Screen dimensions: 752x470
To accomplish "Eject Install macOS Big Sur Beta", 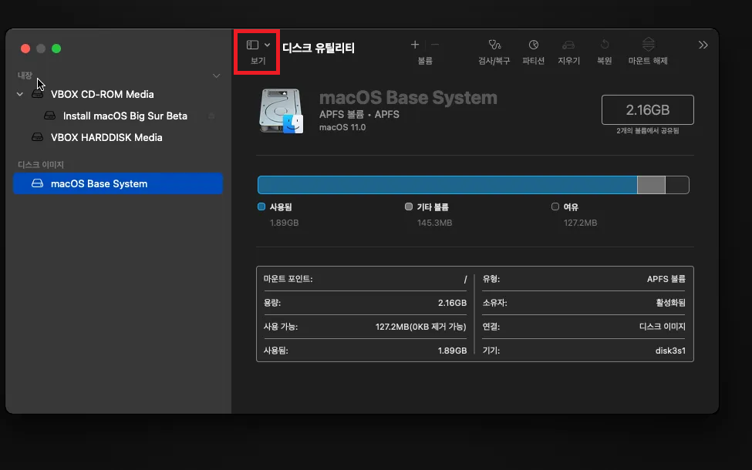I will point(211,116).
